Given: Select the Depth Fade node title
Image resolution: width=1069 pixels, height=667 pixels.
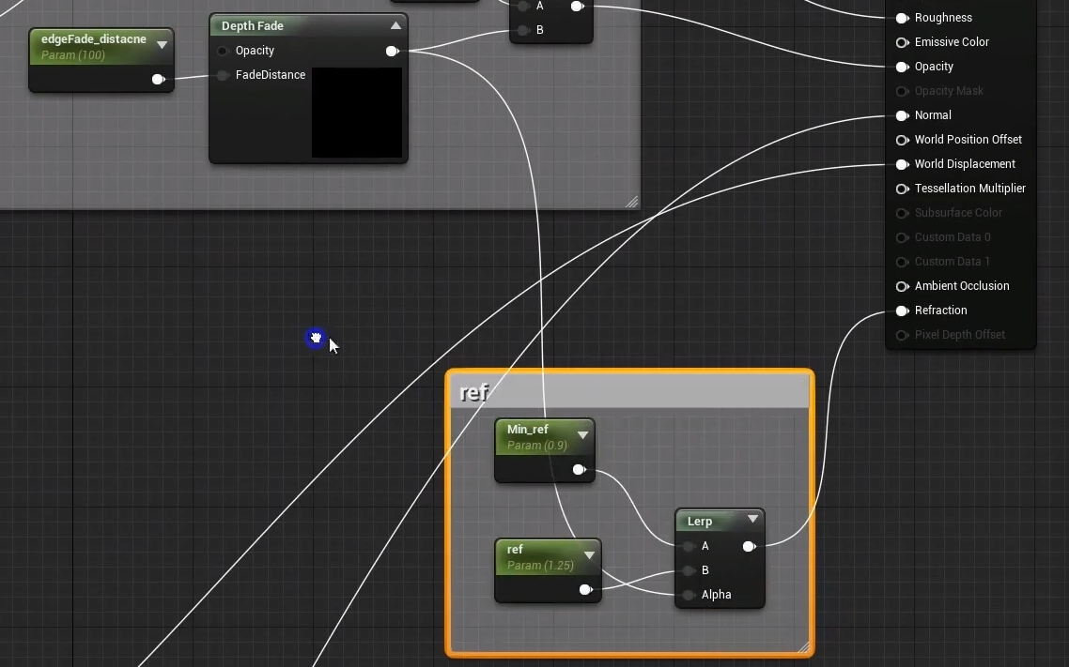Looking at the screenshot, I should point(253,26).
